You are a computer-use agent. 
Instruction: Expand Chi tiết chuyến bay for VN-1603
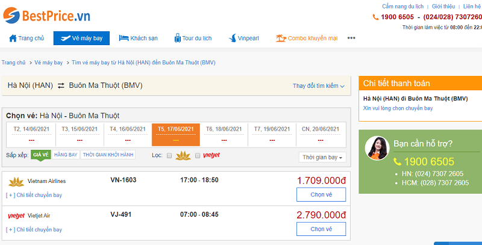(x=34, y=195)
